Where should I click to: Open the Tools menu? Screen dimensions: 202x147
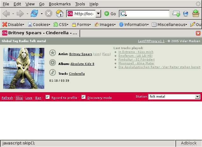[x=80, y=4]
